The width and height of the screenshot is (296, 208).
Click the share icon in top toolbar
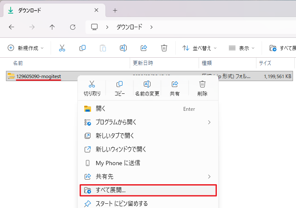pos(144,48)
